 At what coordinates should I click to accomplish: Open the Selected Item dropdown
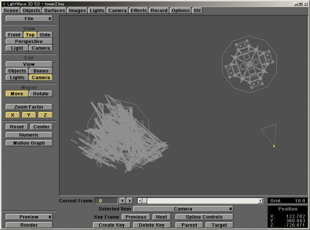click(184, 208)
